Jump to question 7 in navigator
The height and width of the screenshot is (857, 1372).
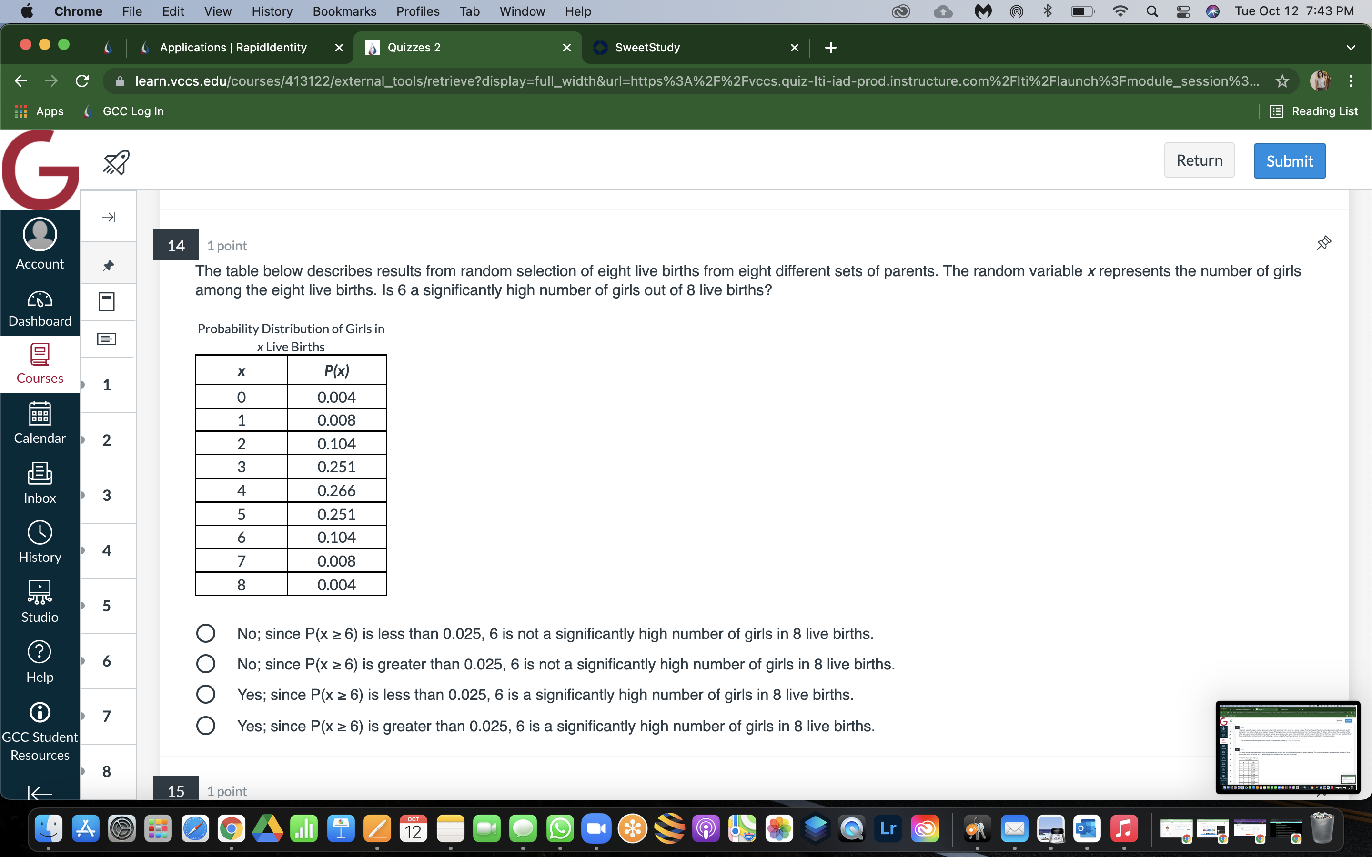(x=107, y=717)
